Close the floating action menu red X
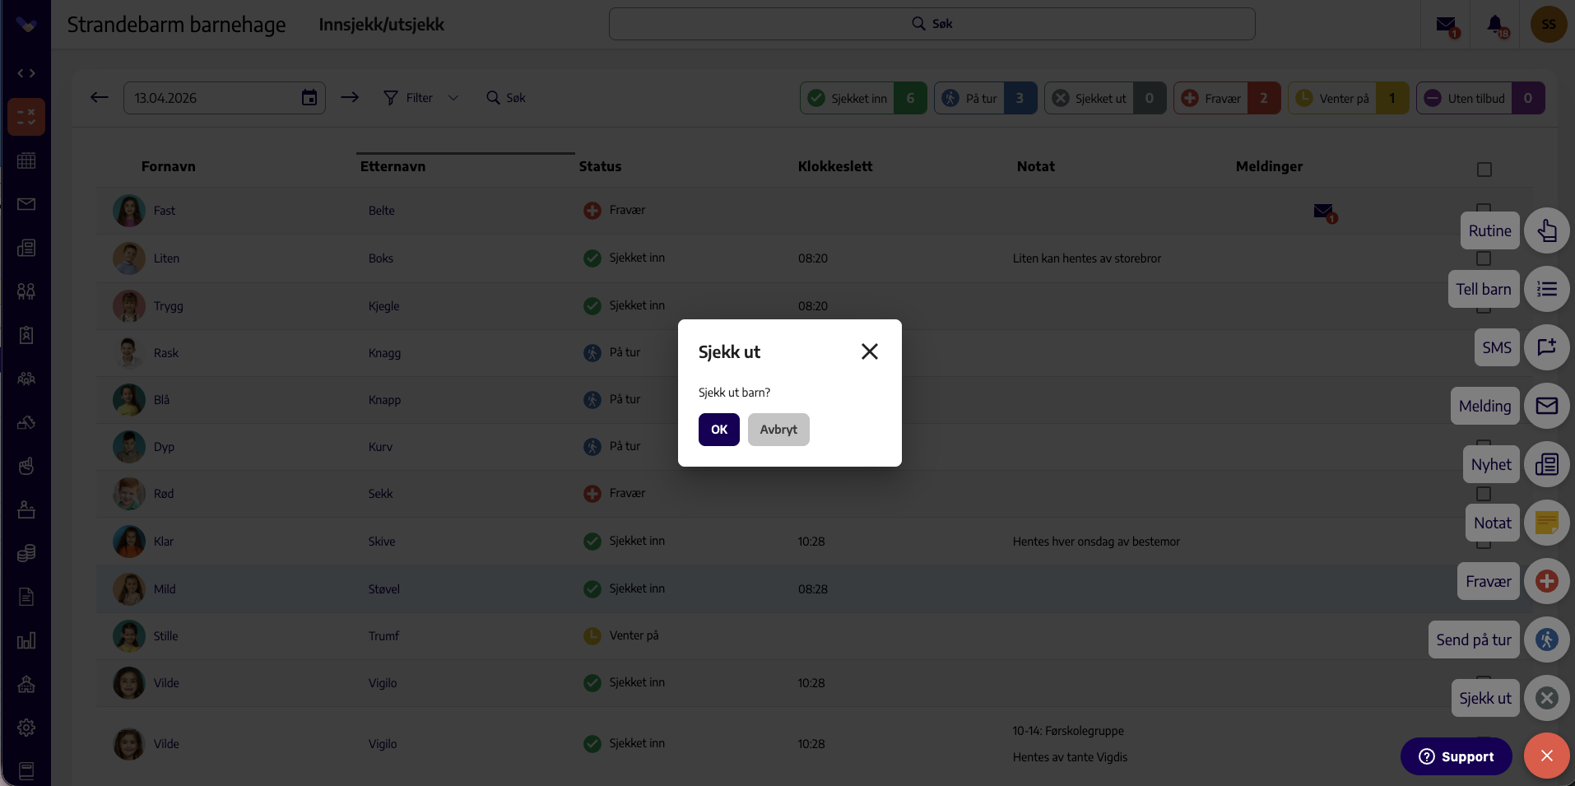The height and width of the screenshot is (786, 1575). 1547,756
